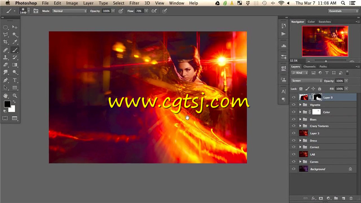Switch to the Color tab
Viewport: 361px width, 203px height.
pyautogui.click(x=311, y=22)
